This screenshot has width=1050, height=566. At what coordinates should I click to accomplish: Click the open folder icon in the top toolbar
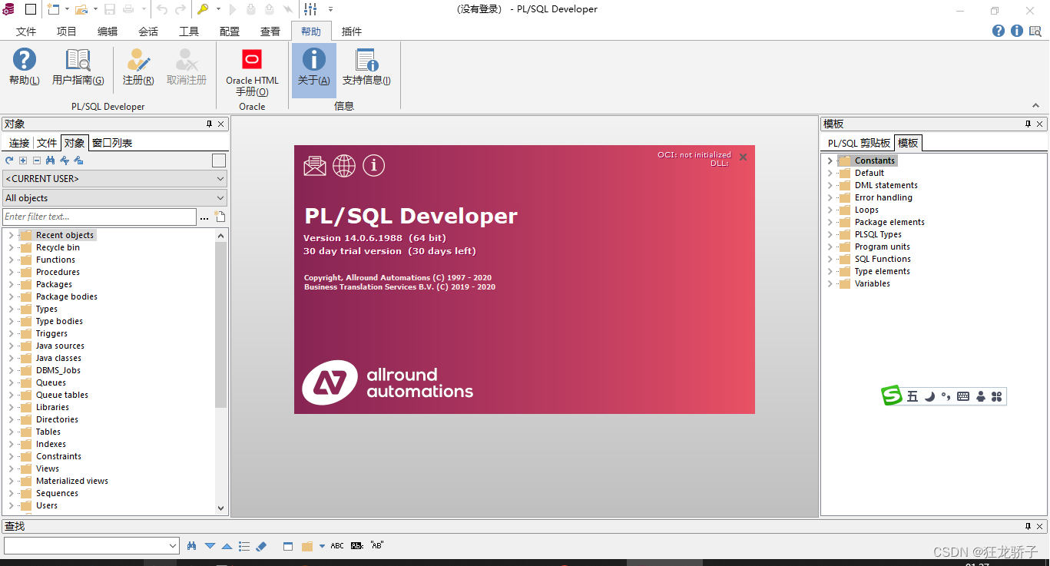[81, 9]
